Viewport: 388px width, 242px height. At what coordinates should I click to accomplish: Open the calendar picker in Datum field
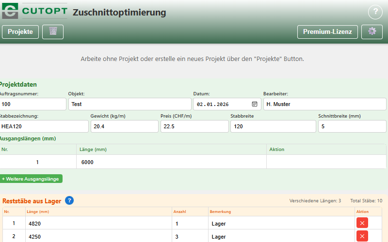tap(255, 104)
